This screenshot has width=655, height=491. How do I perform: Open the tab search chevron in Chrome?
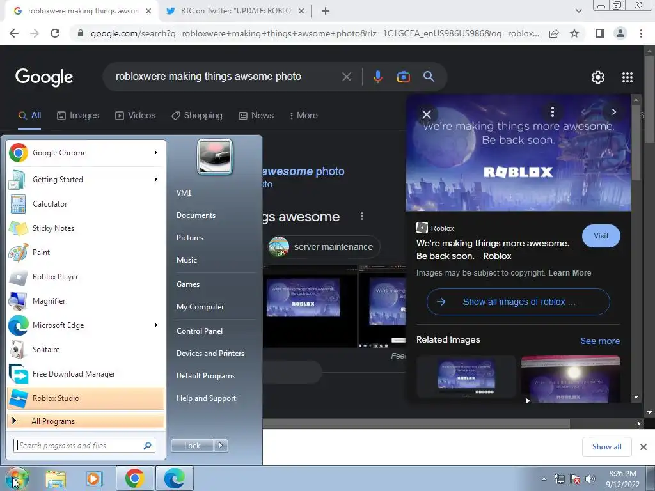point(578,11)
